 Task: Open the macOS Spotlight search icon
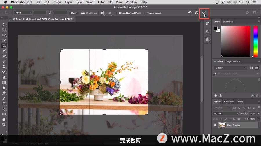point(248,2)
